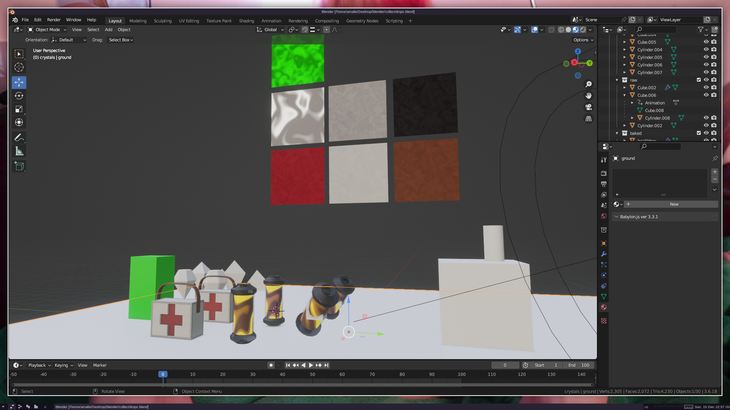
Task: Choose the Add Cube tool
Action: [x=19, y=166]
